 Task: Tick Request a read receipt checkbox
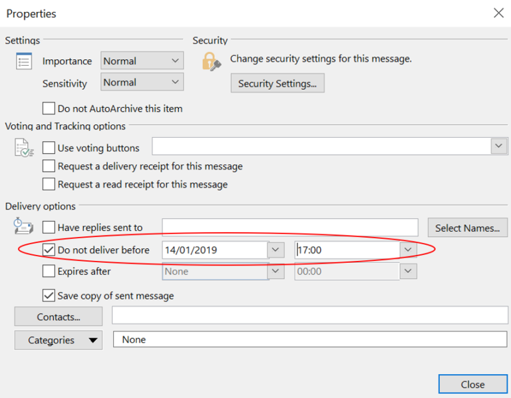49,184
